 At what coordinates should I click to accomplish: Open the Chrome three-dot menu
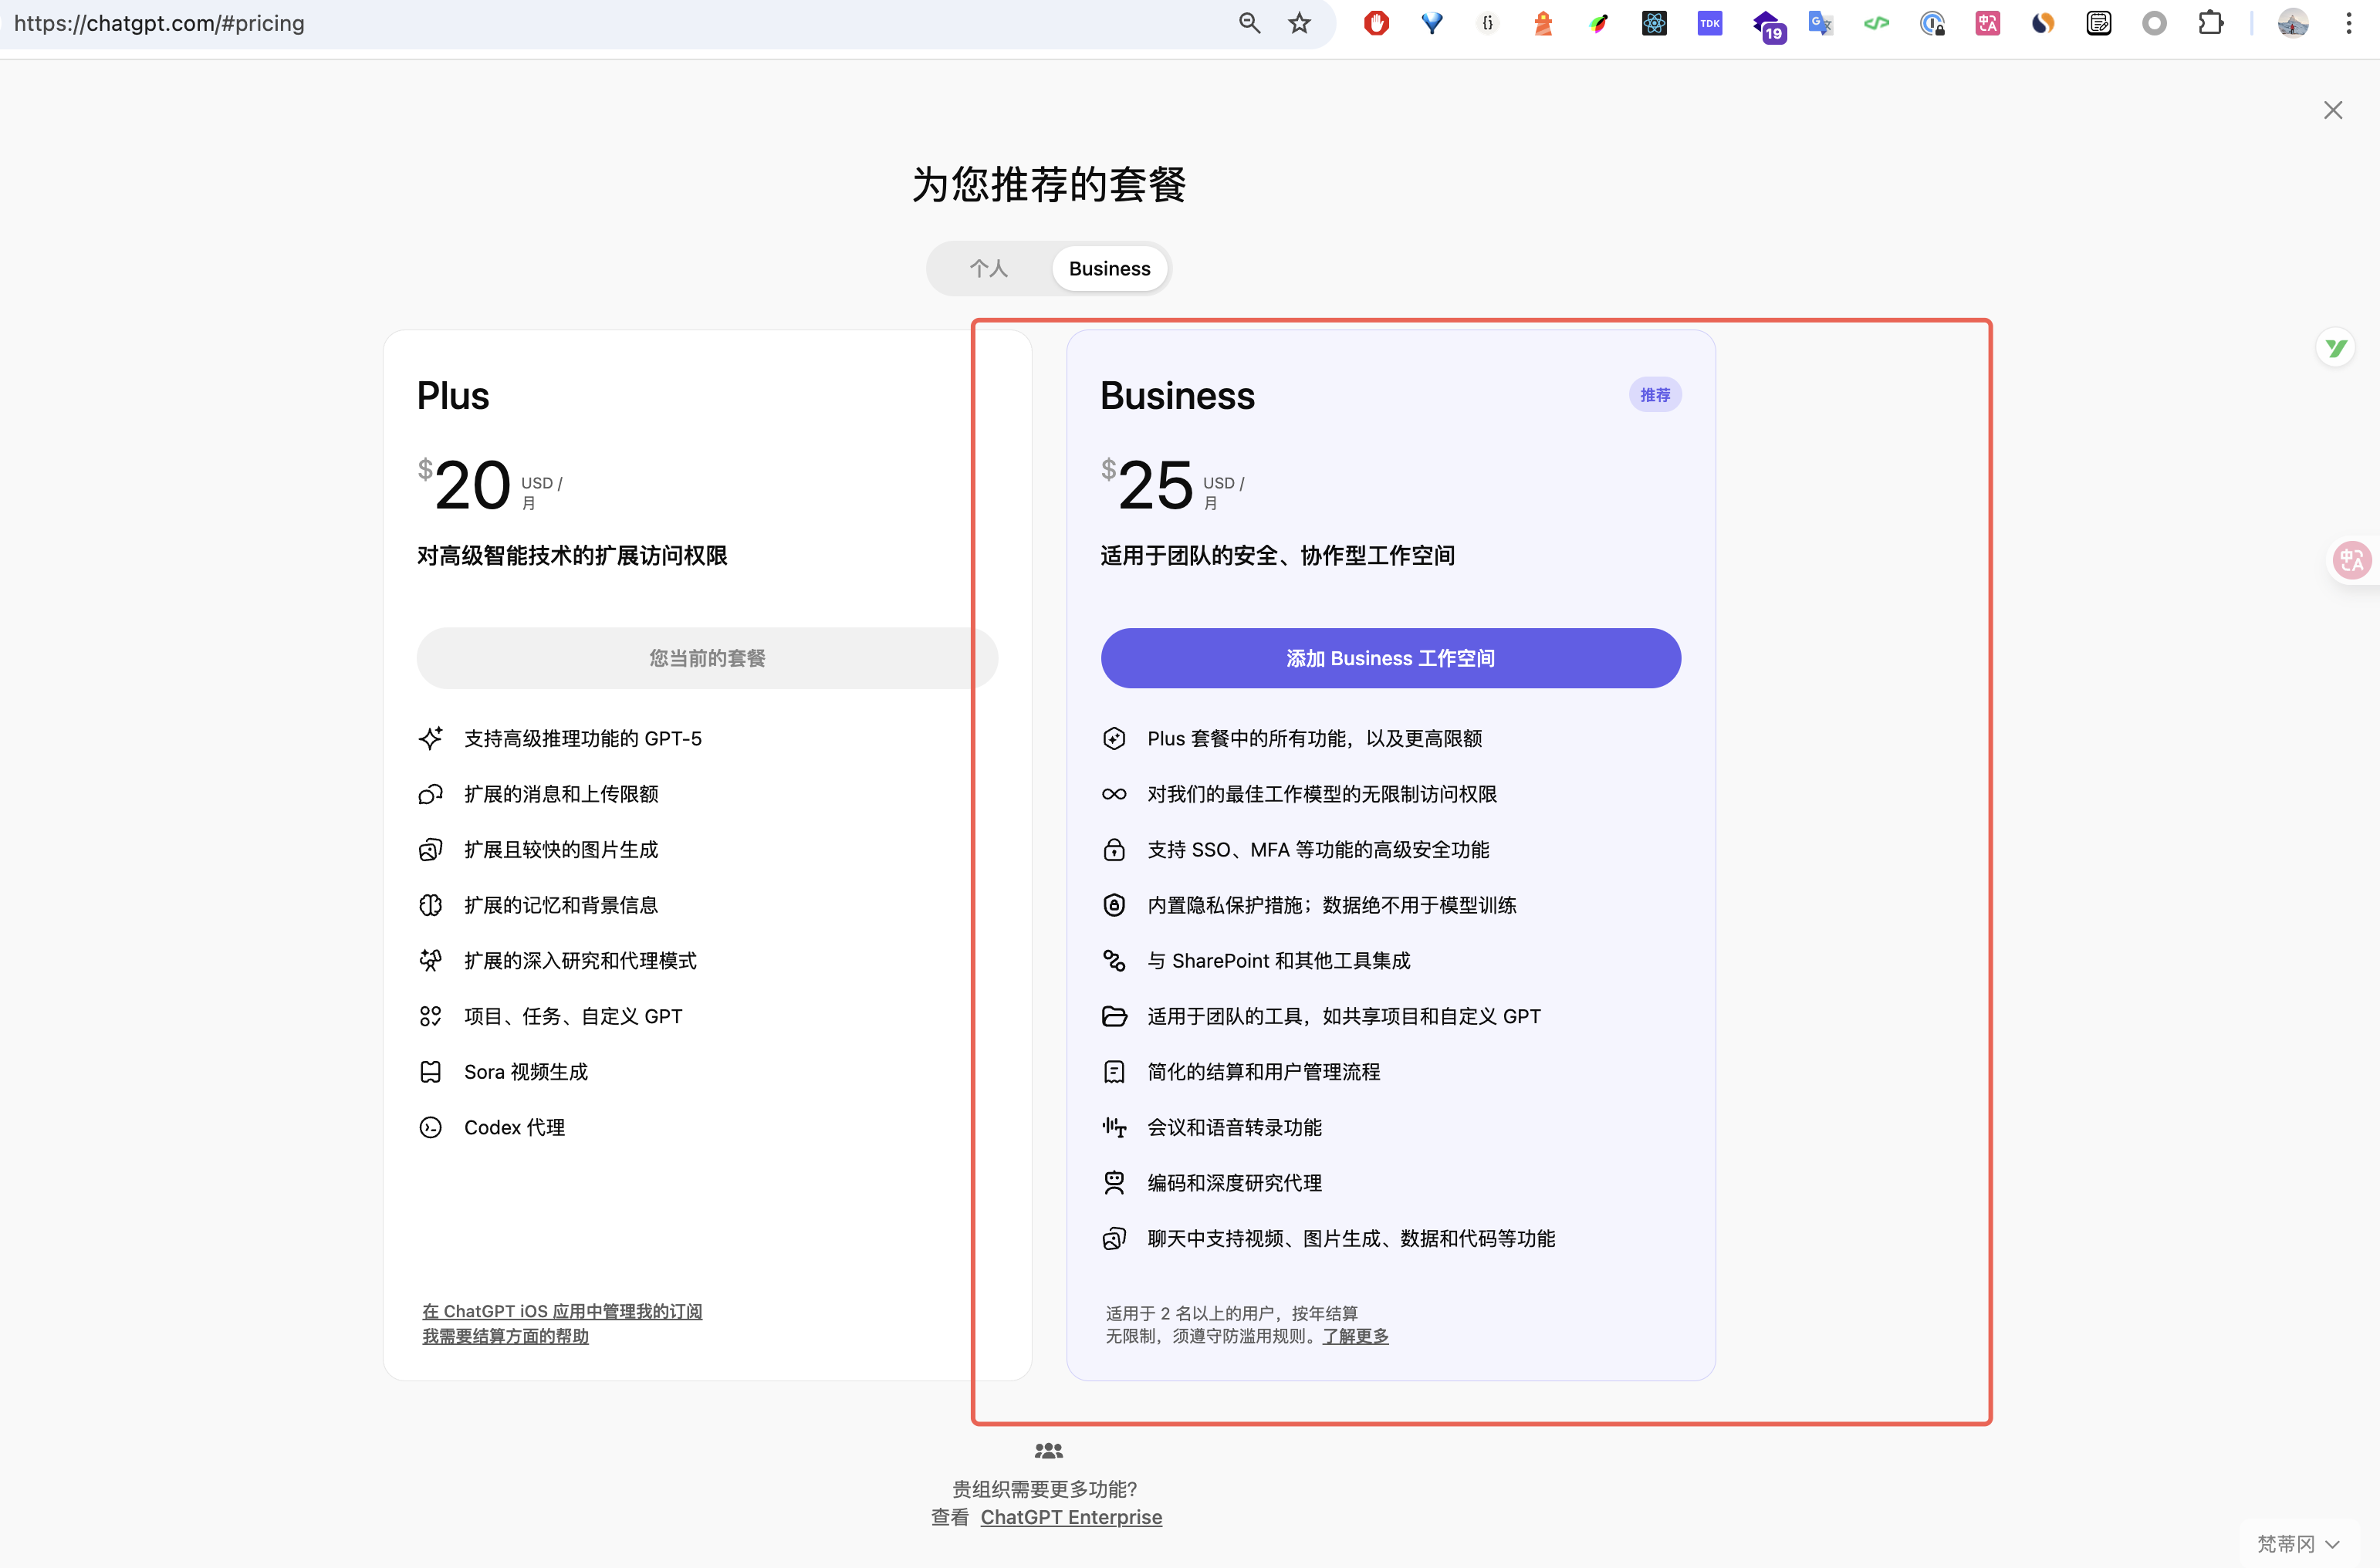coord(2349,23)
